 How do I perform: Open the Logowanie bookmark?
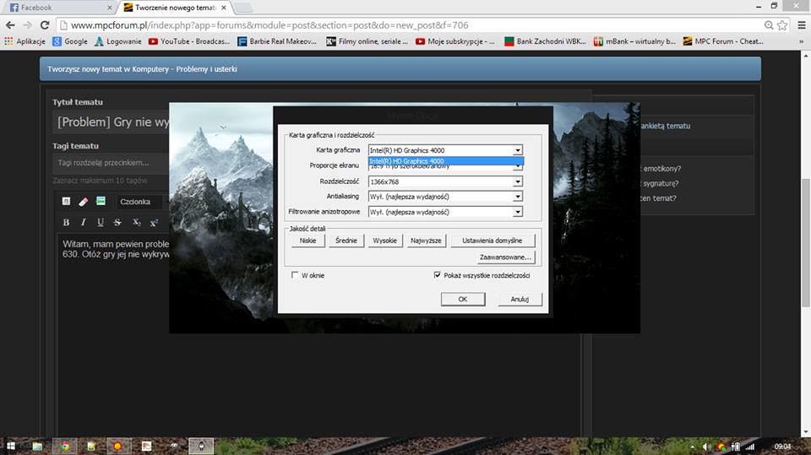[118, 41]
